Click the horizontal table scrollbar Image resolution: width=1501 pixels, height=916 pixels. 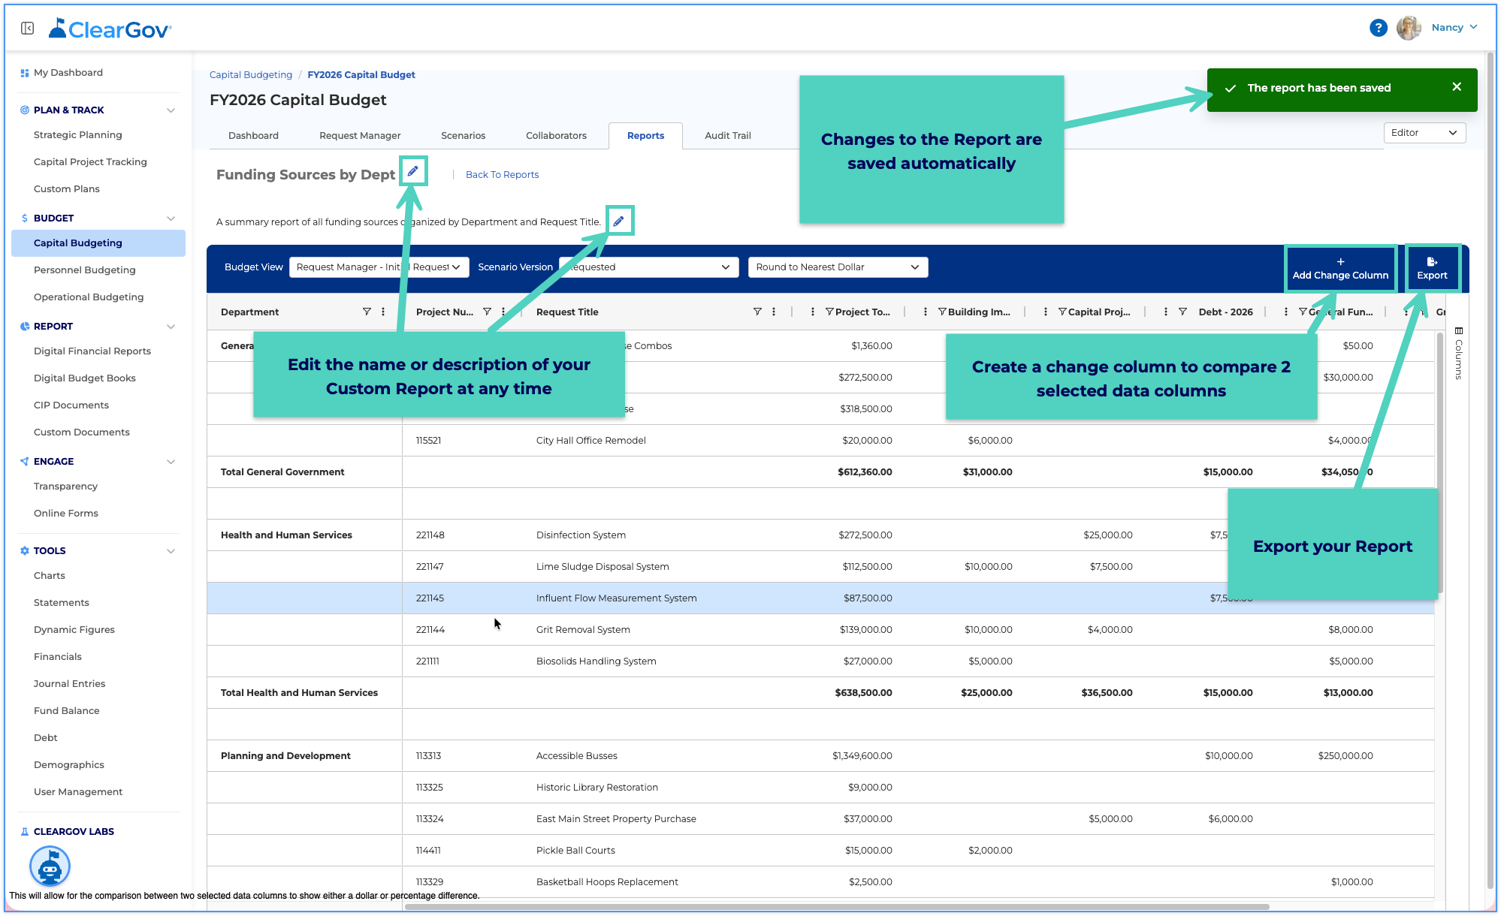coord(837,907)
